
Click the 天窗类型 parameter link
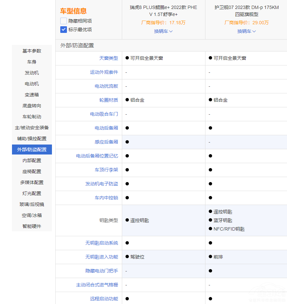110,58
